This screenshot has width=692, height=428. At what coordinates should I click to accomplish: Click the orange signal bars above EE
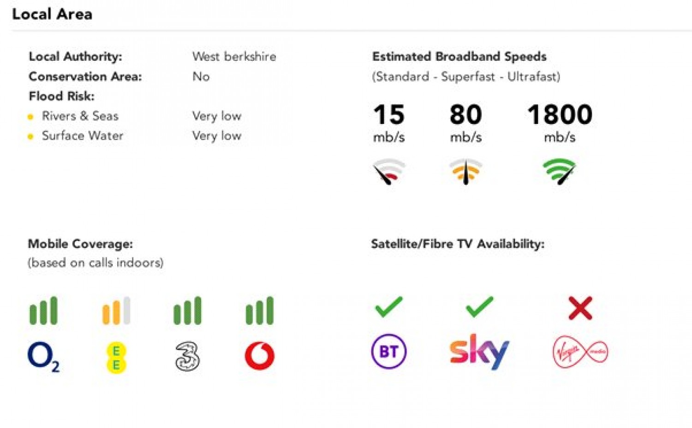point(116,311)
